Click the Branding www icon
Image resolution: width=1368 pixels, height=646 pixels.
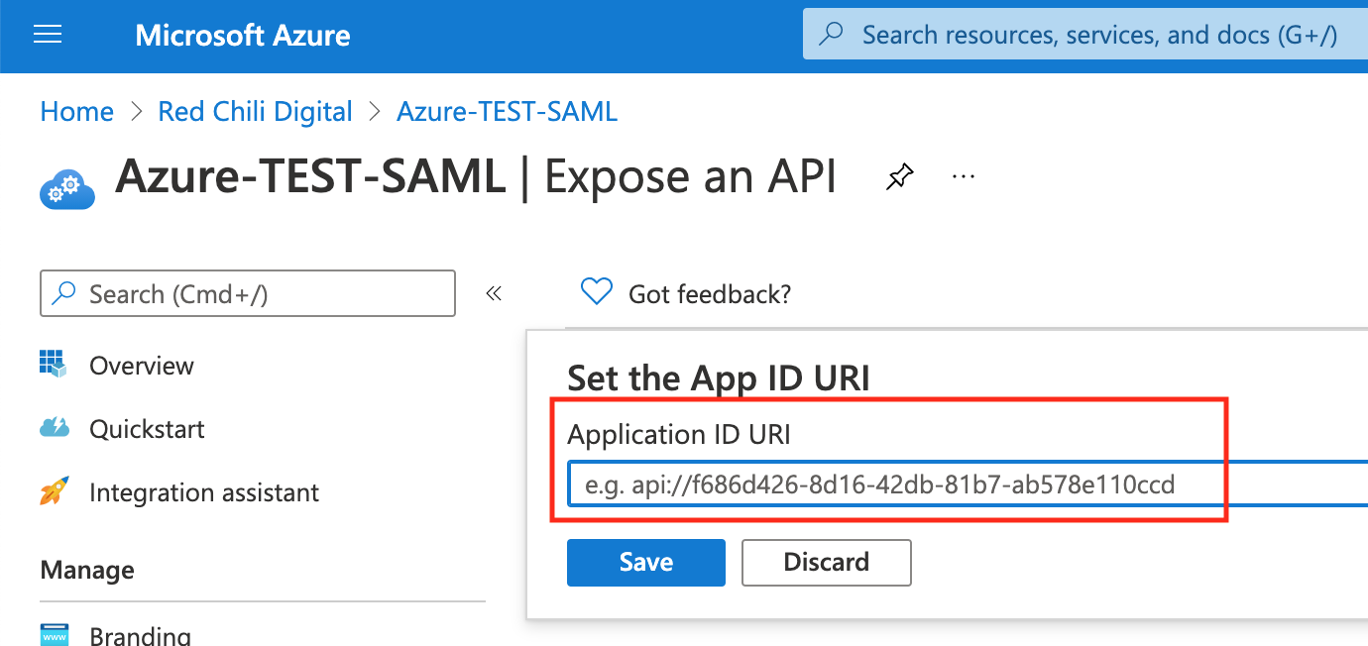(x=54, y=634)
